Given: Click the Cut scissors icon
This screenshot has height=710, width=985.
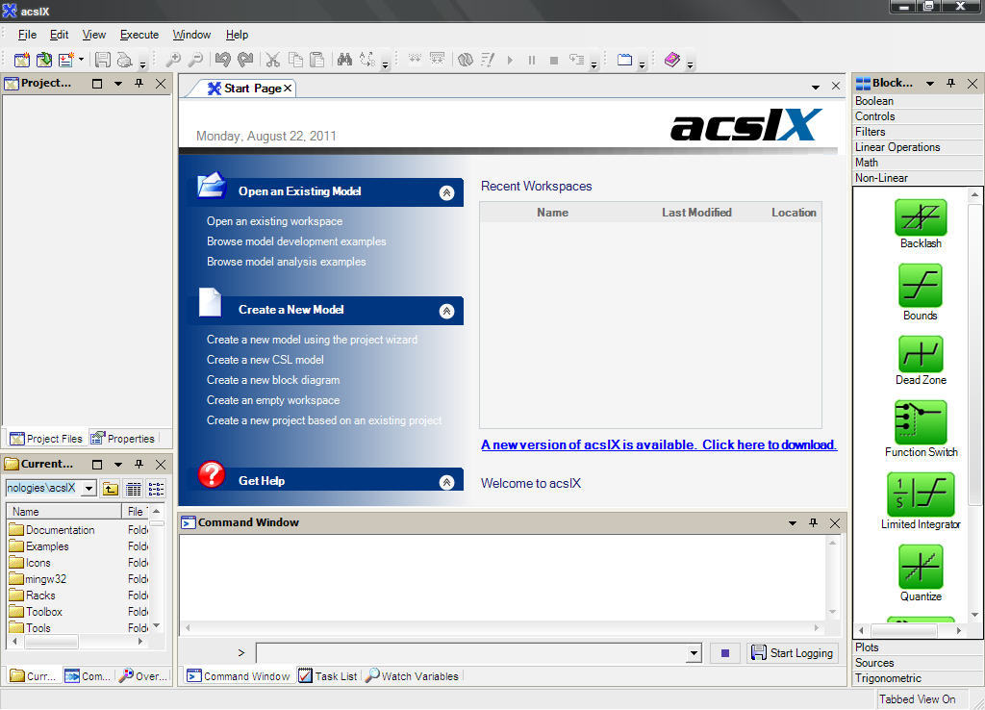Looking at the screenshot, I should click(272, 60).
